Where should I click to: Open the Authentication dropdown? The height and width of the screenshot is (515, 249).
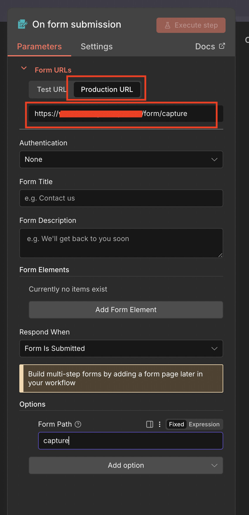[121, 159]
